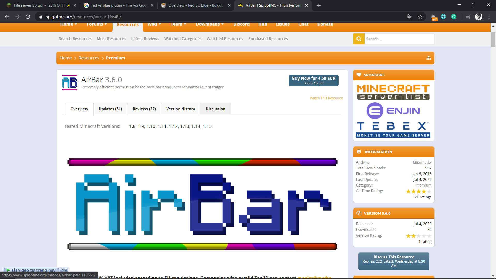Click the resource search input field
496x279 pixels.
pyautogui.click(x=399, y=39)
